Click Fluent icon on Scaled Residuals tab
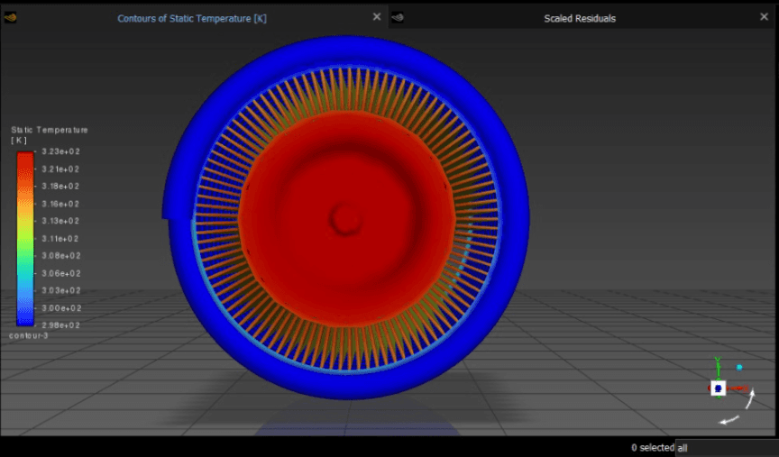Image resolution: width=779 pixels, height=457 pixels. click(398, 18)
